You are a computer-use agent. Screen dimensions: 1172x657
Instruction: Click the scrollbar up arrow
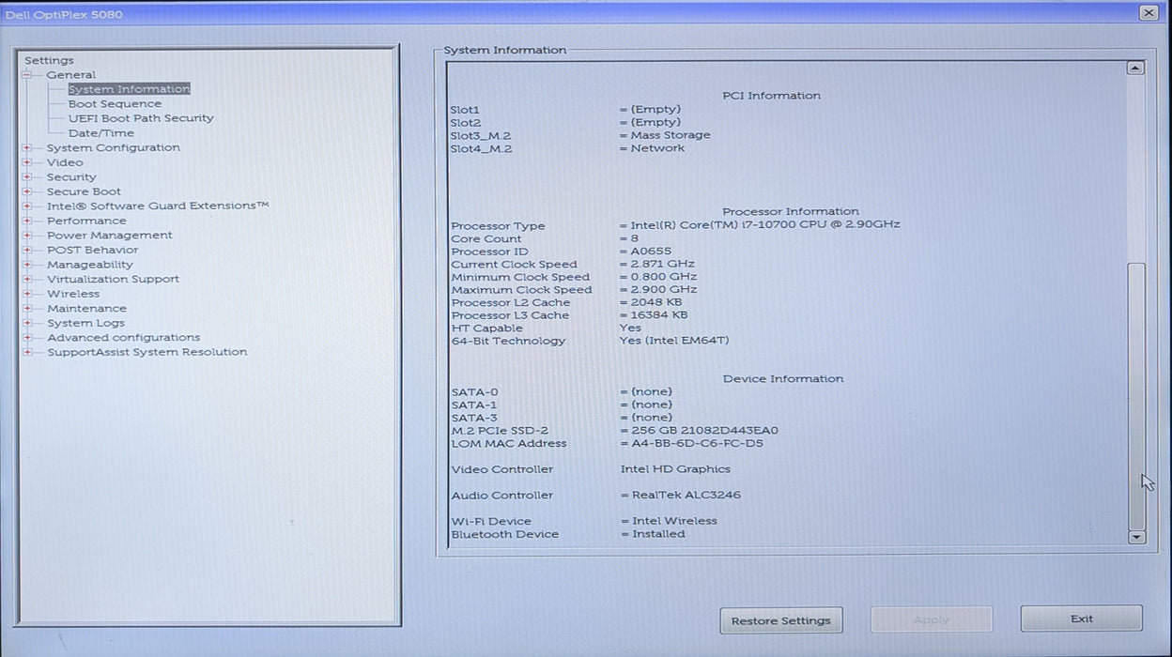click(1136, 69)
